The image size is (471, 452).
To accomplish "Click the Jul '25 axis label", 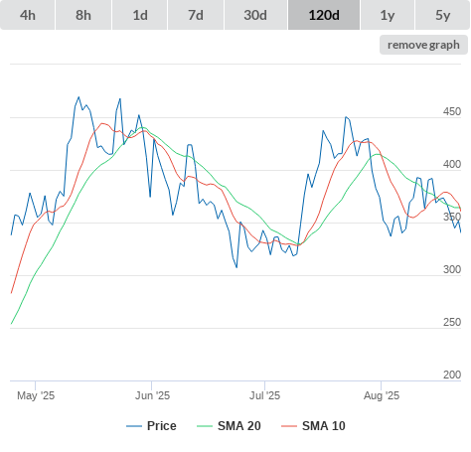I will click(264, 395).
